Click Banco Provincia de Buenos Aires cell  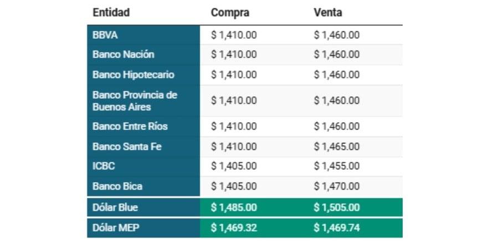pyautogui.click(x=135, y=101)
